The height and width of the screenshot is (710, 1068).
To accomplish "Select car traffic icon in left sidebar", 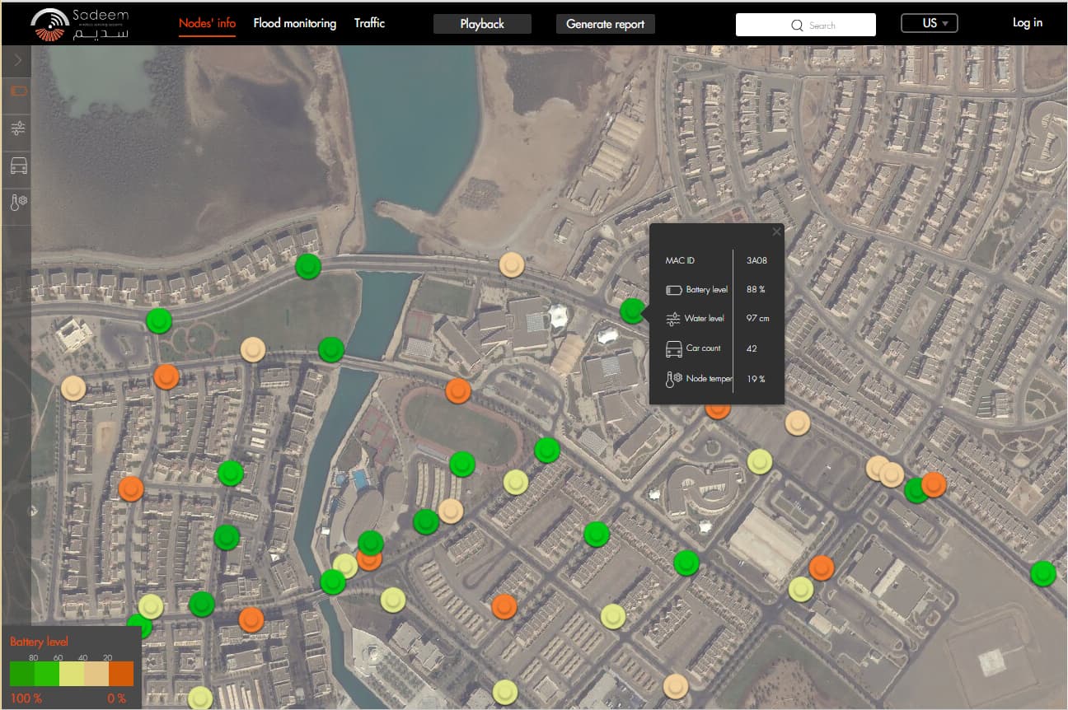I will [18, 166].
